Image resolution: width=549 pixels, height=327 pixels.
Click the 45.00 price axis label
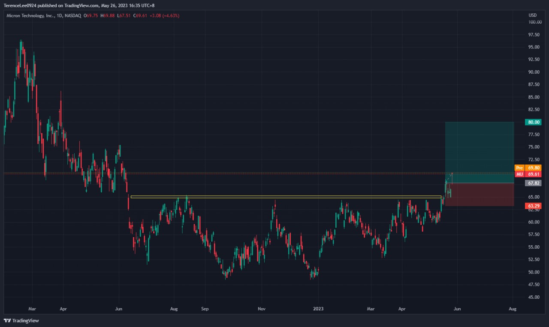pyautogui.click(x=534, y=297)
